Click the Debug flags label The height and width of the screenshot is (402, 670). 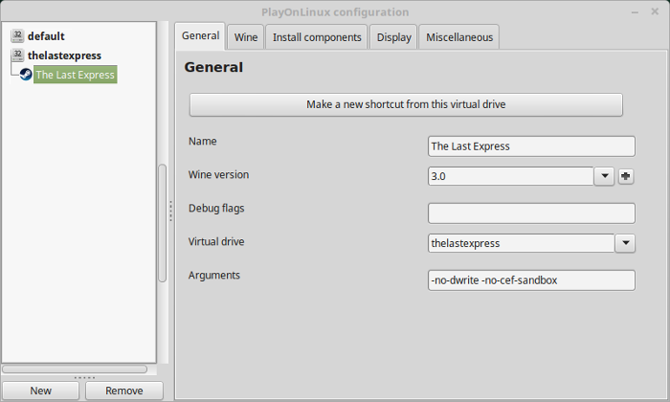pos(216,209)
